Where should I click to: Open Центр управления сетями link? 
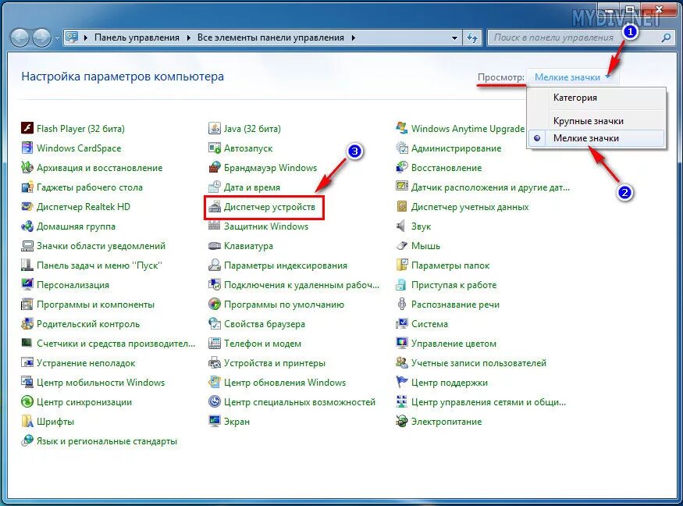pyautogui.click(x=489, y=402)
